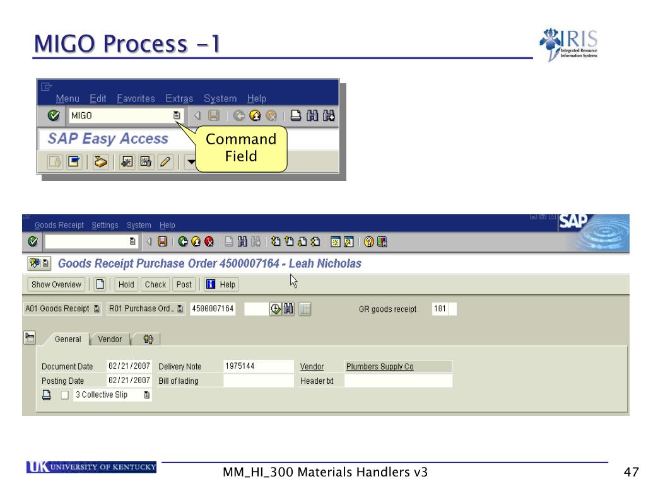Click the Vendor label link

pyautogui.click(x=312, y=367)
